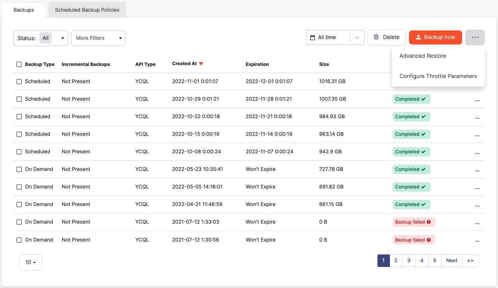Switch to Scheduled Backup Policies tab
498x288 pixels.
click(x=87, y=10)
